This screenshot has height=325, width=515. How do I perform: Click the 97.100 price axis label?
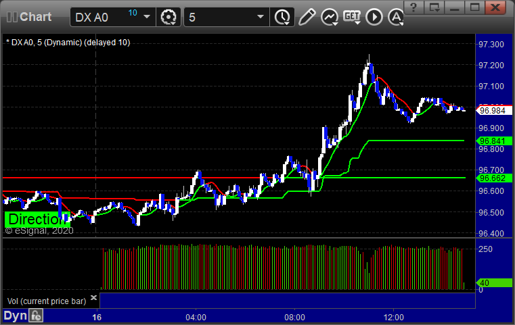pyautogui.click(x=491, y=86)
